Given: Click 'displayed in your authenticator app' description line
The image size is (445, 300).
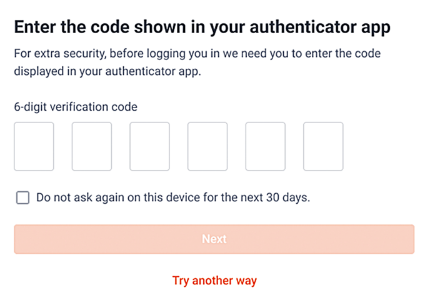Looking at the screenshot, I should [x=107, y=71].
